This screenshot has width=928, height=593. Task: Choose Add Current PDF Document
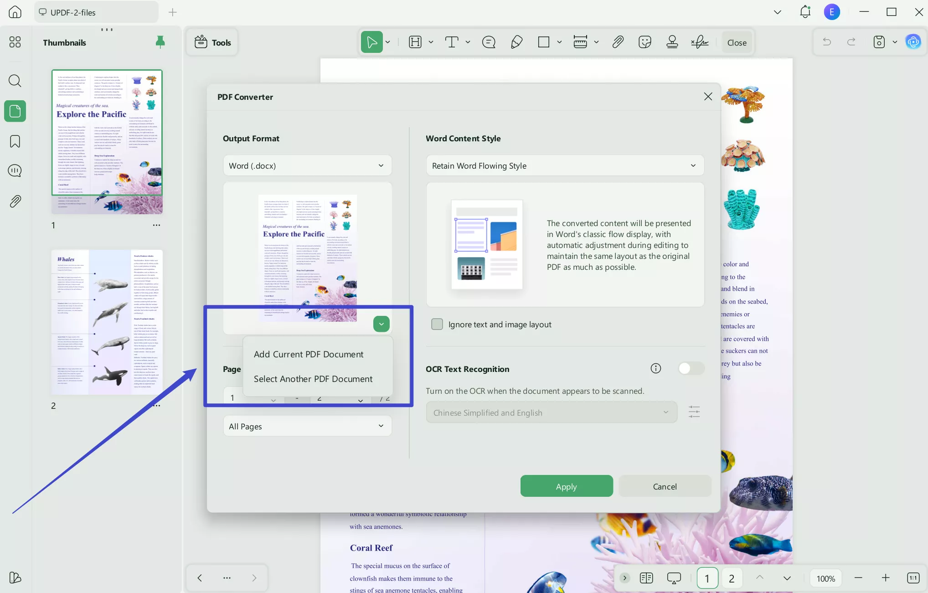pos(309,354)
